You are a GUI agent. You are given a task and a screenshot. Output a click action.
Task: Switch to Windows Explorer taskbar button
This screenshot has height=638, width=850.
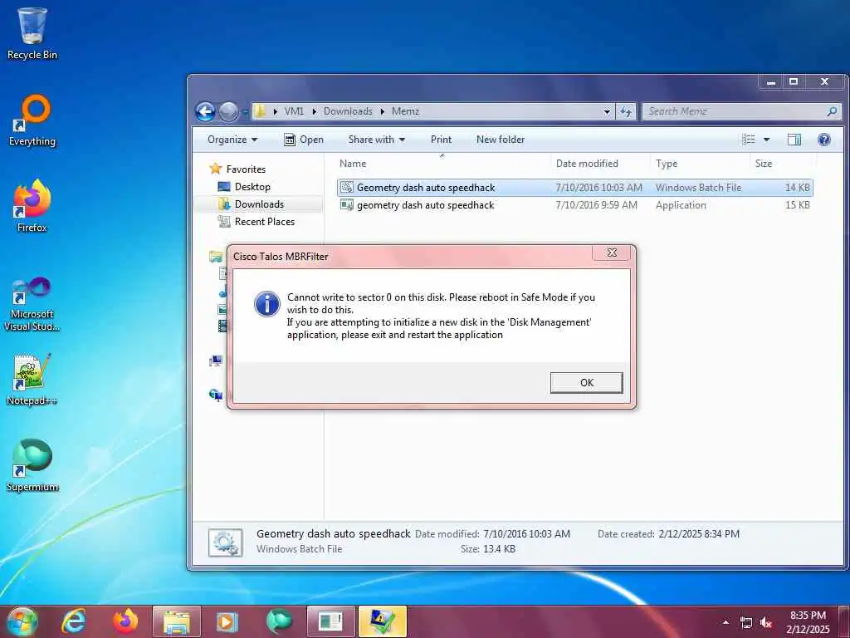coord(177,621)
